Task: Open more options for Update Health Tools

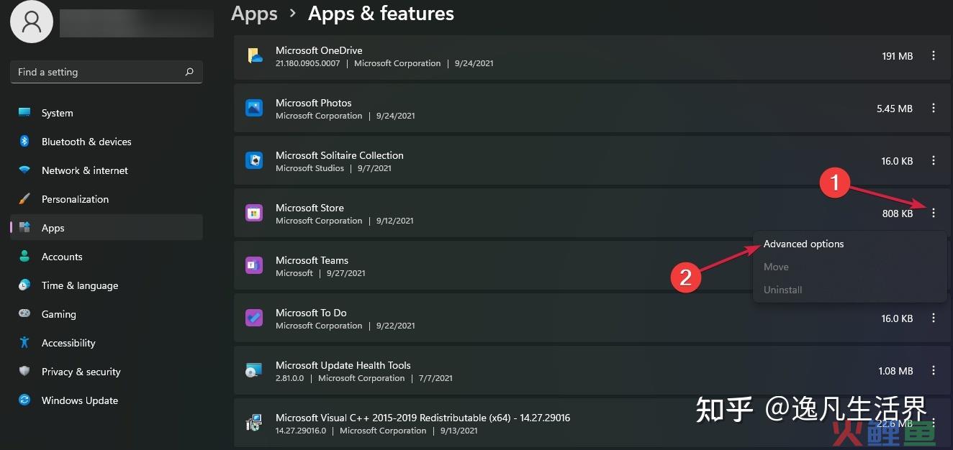Action: click(x=934, y=370)
